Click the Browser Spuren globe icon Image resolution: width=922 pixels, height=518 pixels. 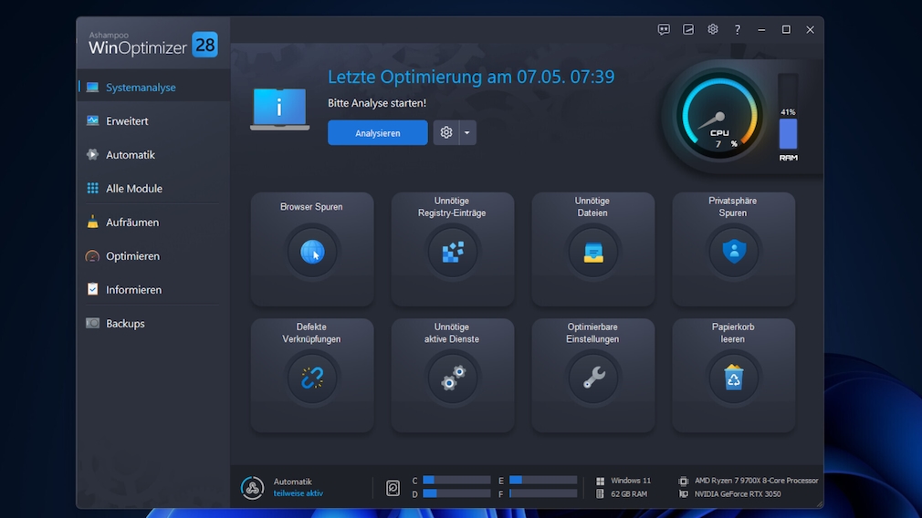[312, 252]
